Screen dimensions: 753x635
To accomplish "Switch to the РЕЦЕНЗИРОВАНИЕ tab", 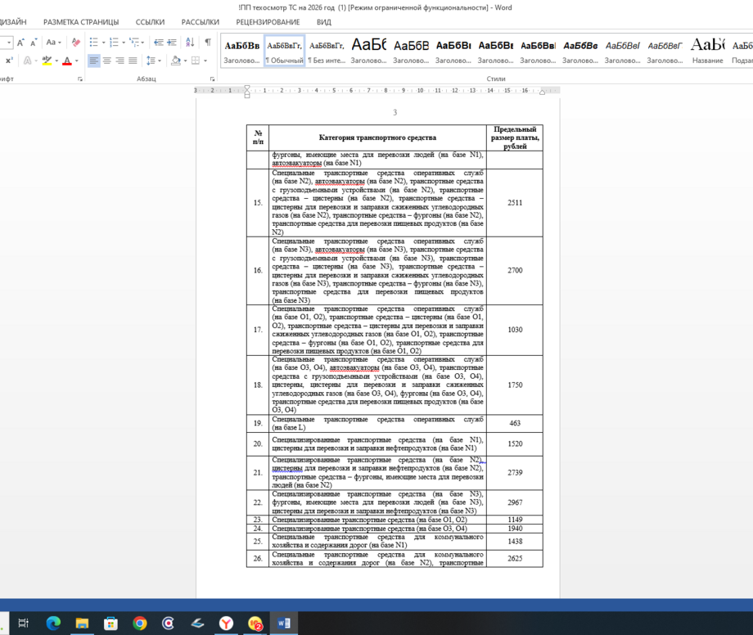I will (268, 22).
